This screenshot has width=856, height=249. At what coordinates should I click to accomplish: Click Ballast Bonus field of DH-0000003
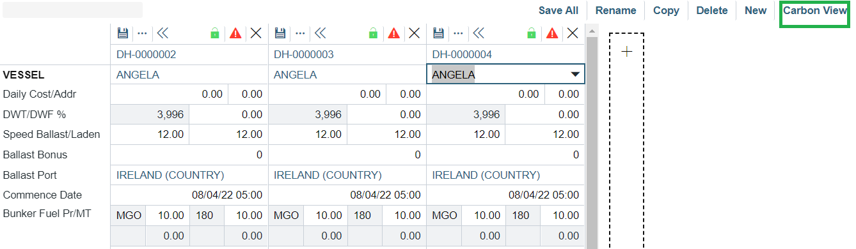point(347,155)
